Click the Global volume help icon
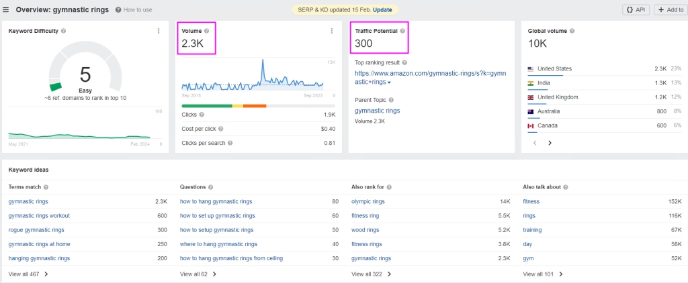 coord(572,31)
